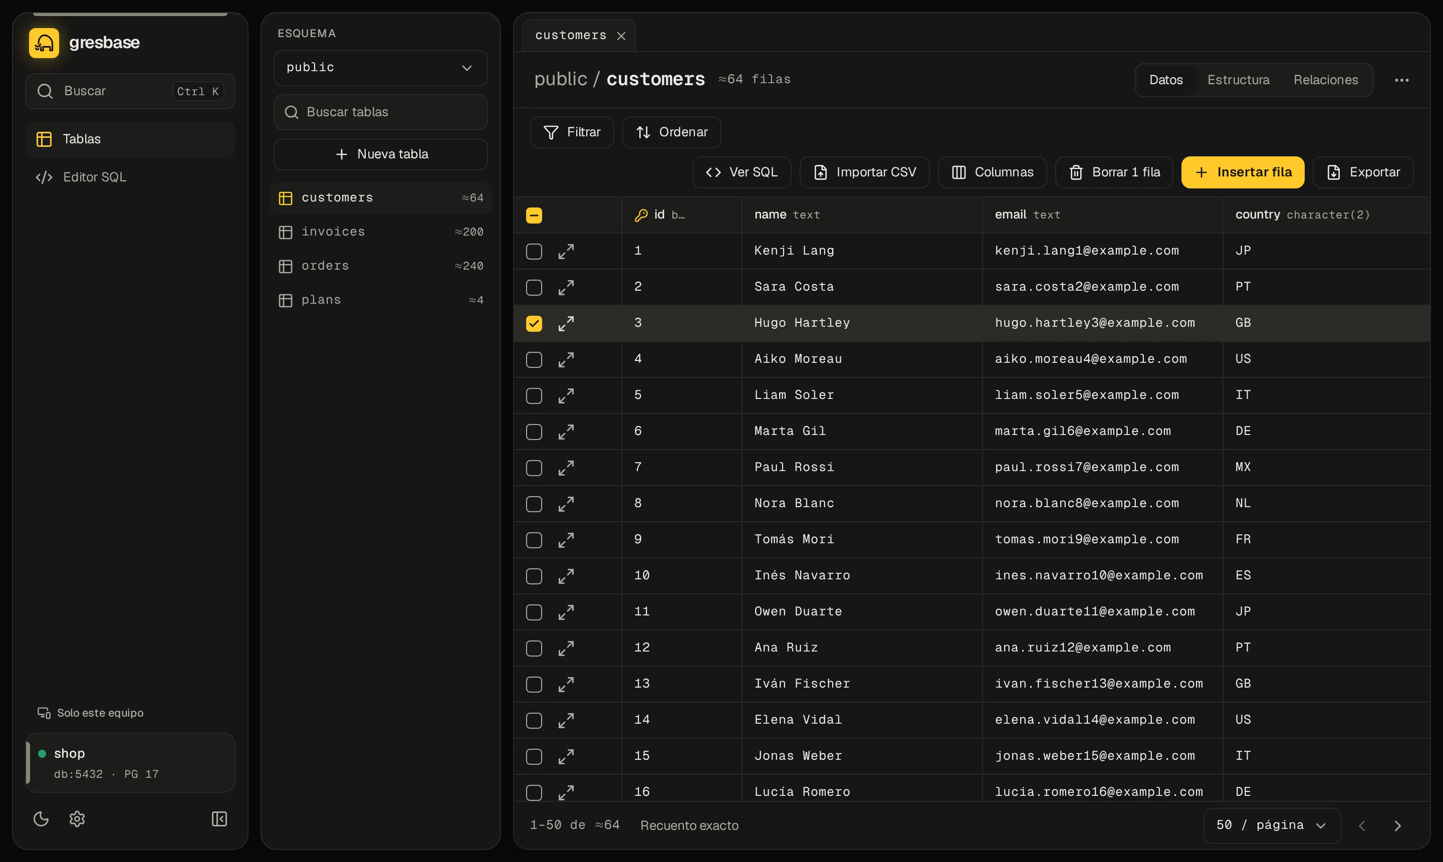Focus the Buscar tablas search field
This screenshot has width=1443, height=862.
[x=380, y=112]
